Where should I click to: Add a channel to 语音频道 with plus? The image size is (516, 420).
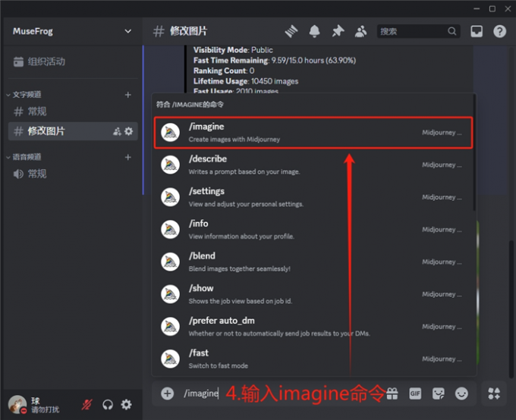click(128, 157)
